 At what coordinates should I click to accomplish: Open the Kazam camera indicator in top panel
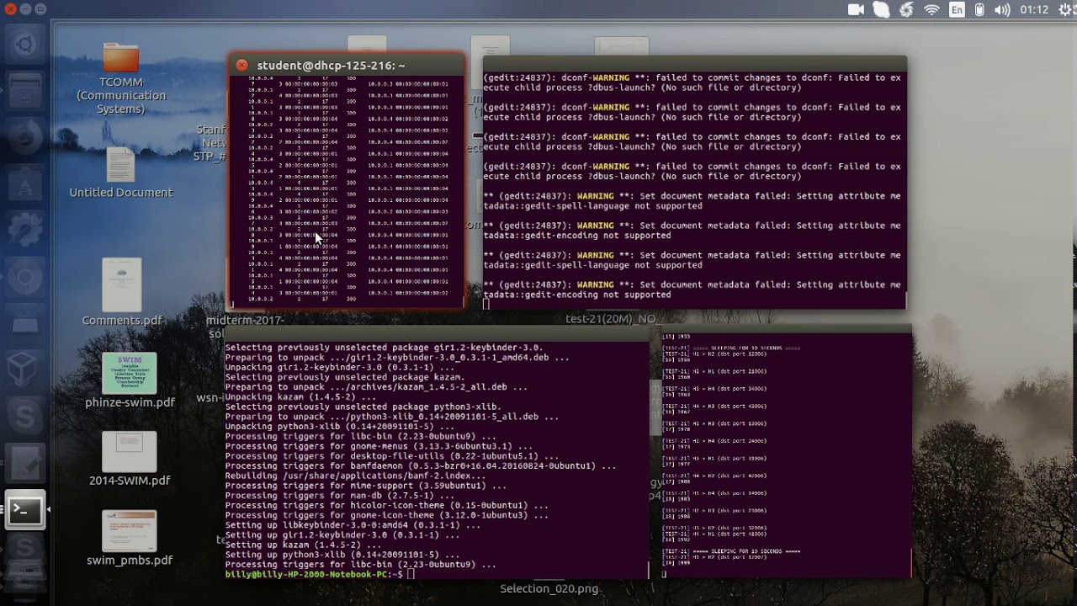click(856, 10)
